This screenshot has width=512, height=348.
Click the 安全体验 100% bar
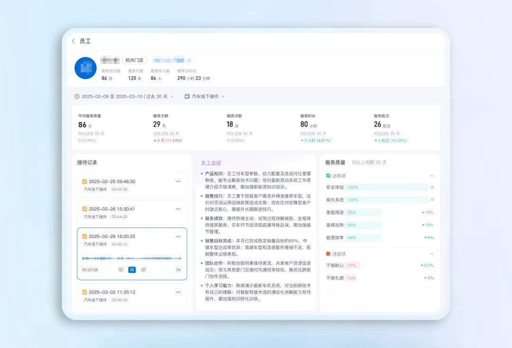point(387,187)
